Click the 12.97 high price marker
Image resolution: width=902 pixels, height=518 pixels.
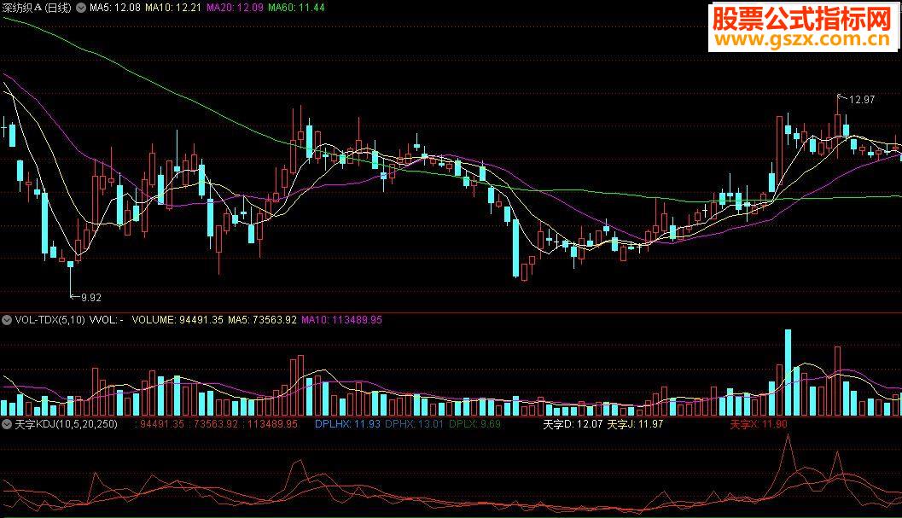pos(861,100)
